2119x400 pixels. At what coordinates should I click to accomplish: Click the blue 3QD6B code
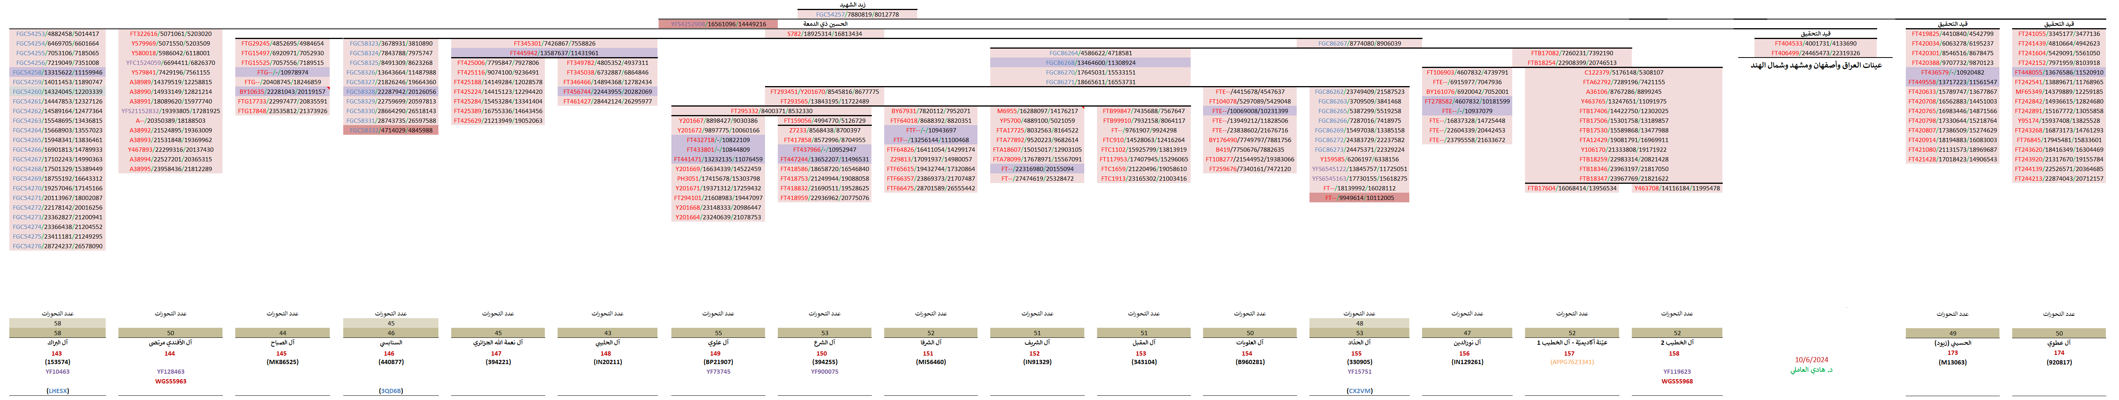pos(390,391)
